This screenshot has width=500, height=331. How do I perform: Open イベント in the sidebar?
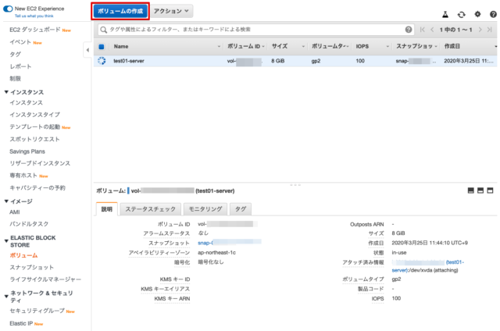click(20, 42)
